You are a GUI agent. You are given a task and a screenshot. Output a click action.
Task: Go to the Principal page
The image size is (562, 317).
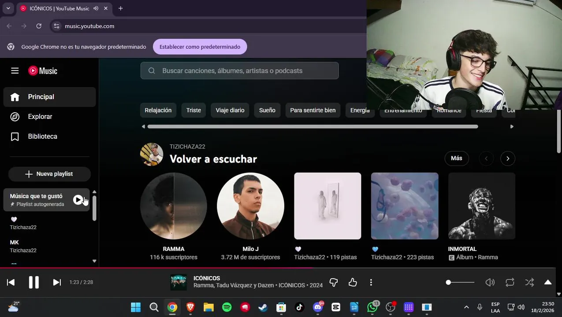click(x=49, y=97)
